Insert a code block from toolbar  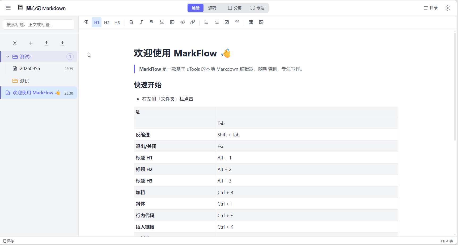[172, 22]
